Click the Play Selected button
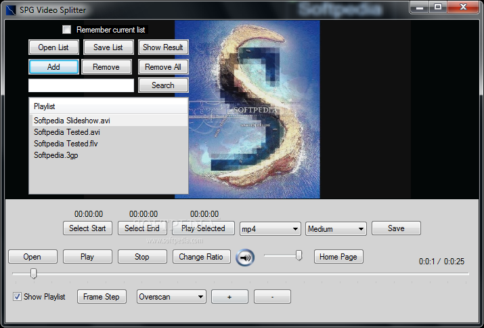484x328 pixels. tap(204, 228)
